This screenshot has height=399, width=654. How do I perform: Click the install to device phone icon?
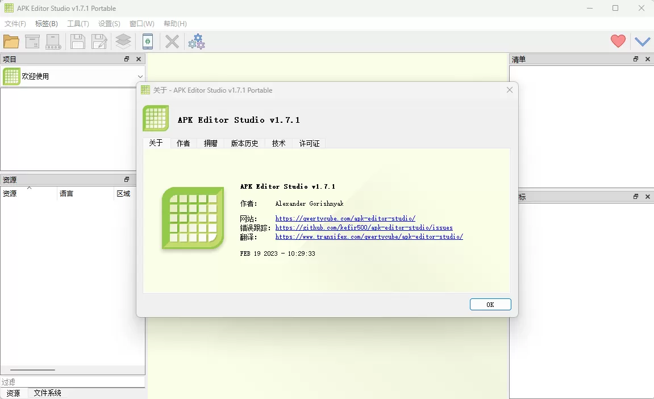(148, 41)
